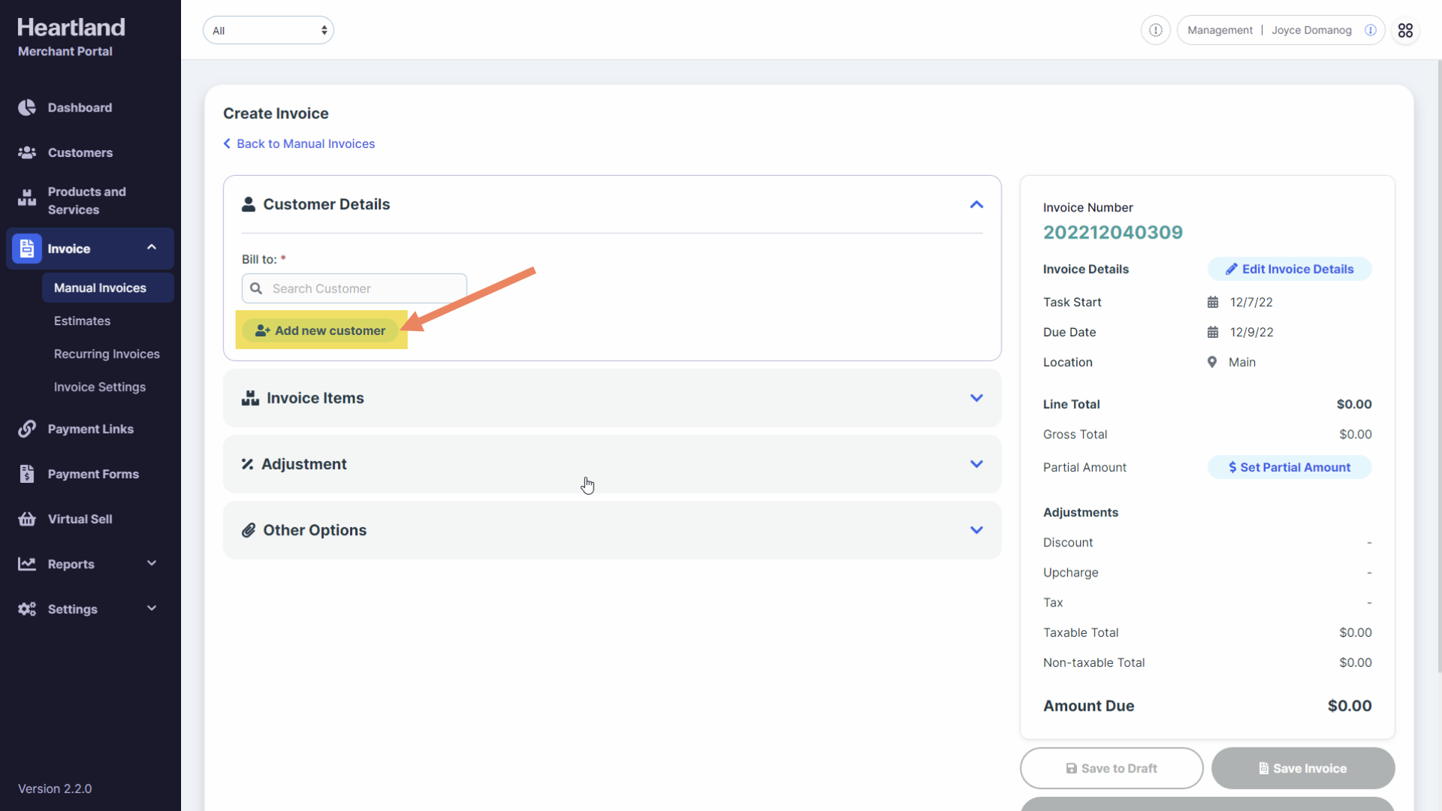Click the Dashboard pie chart icon
1442x811 pixels.
[x=27, y=107]
